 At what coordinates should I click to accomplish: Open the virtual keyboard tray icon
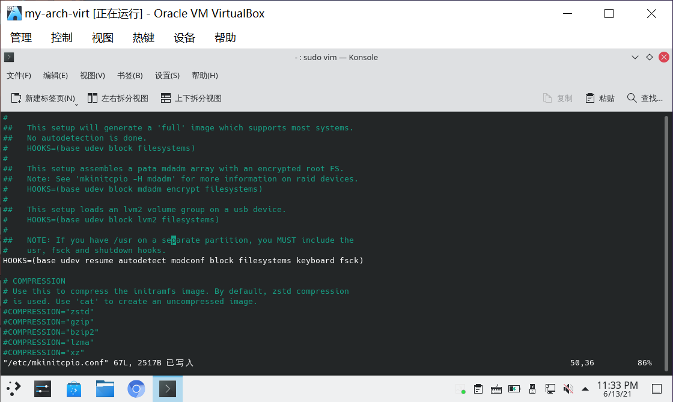tap(496, 389)
